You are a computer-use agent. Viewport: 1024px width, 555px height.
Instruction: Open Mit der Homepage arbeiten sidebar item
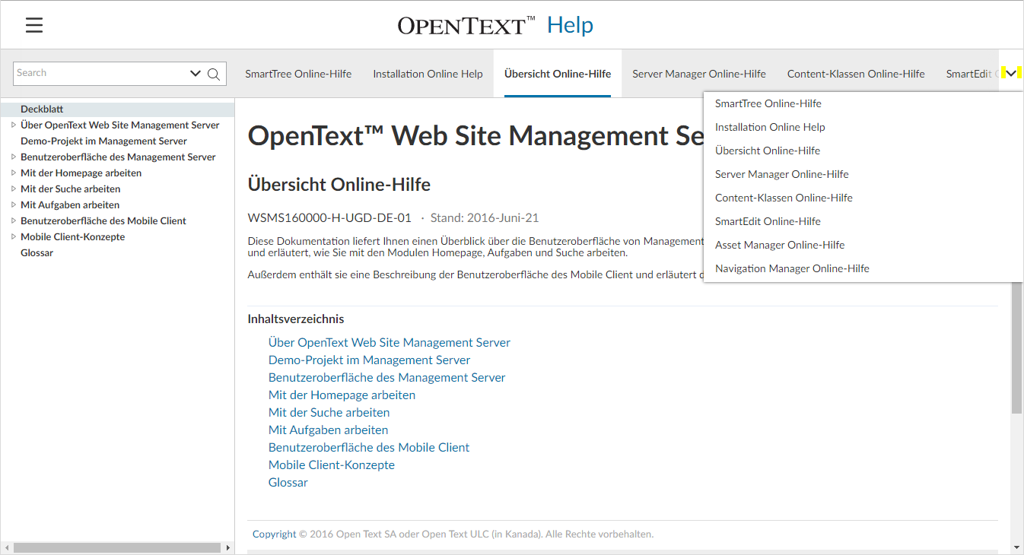pos(81,173)
